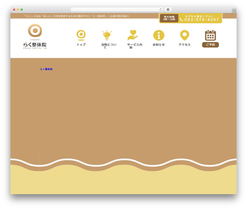Image resolution: width=247 pixels, height=209 pixels.
Task: Click the light bulb 当院について icon
Action: click(x=107, y=35)
